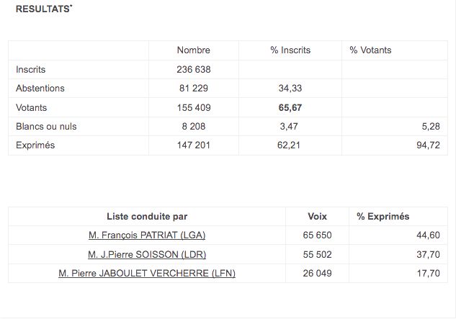Click the Inscrits value 236 638
Screen dimensions: 456x319
click(194, 70)
